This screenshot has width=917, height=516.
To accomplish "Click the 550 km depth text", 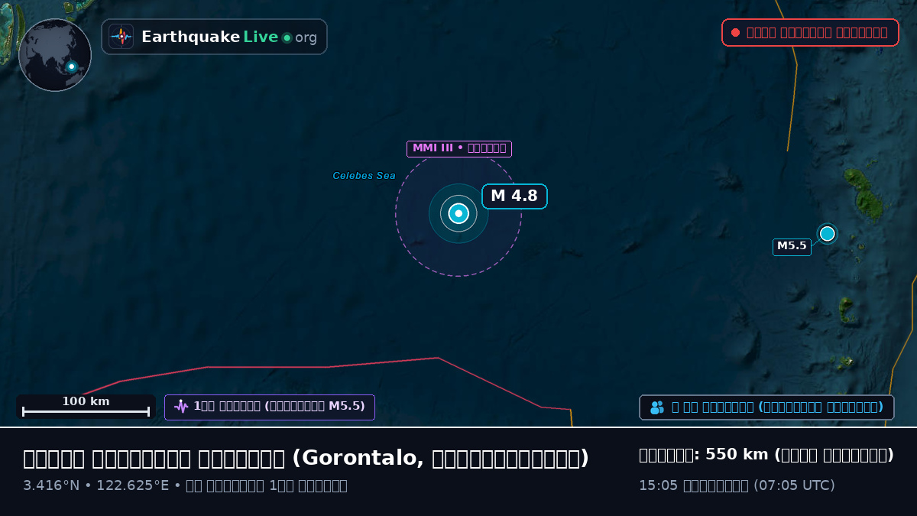I will 766,455.
